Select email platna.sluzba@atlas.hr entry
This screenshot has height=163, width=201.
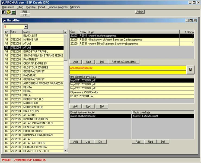coord(100,116)
